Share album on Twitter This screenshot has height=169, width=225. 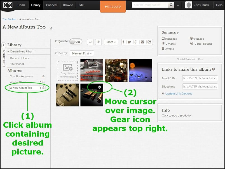(129, 42)
